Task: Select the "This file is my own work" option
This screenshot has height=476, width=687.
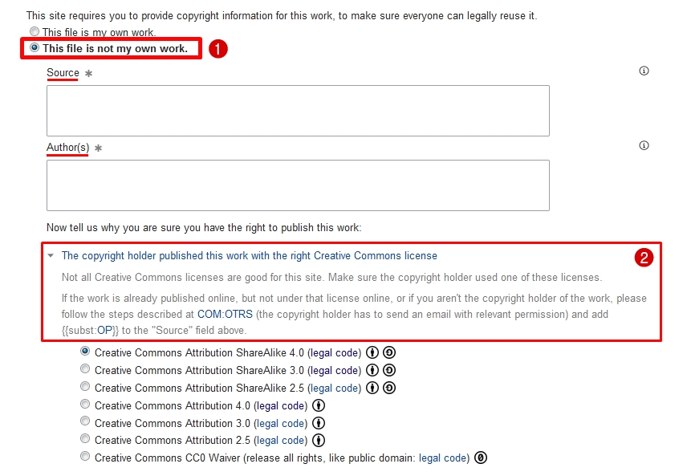Action: pyautogui.click(x=34, y=31)
